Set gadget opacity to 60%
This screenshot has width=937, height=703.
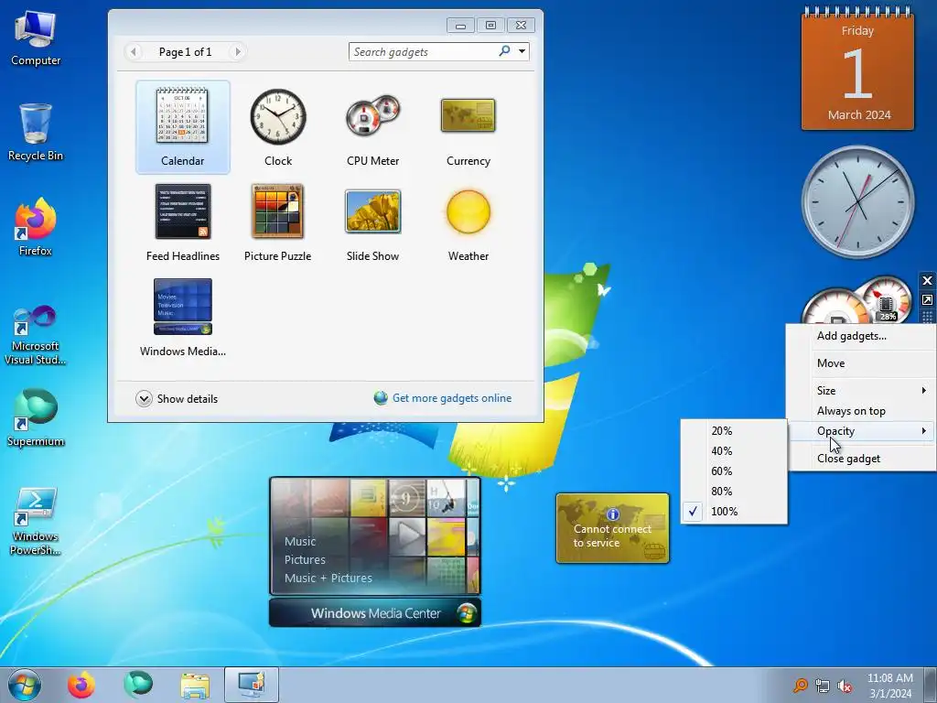coord(734,471)
